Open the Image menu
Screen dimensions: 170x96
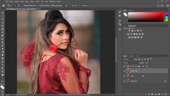point(16,2)
